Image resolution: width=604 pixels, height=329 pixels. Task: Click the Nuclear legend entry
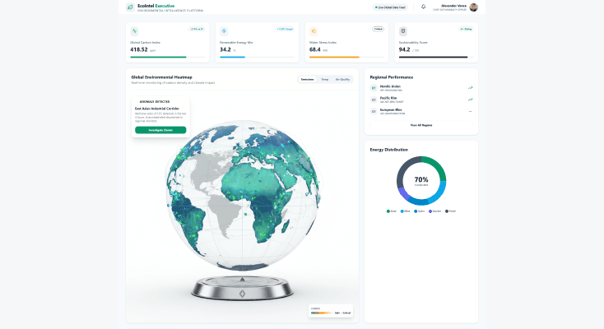(x=434, y=211)
